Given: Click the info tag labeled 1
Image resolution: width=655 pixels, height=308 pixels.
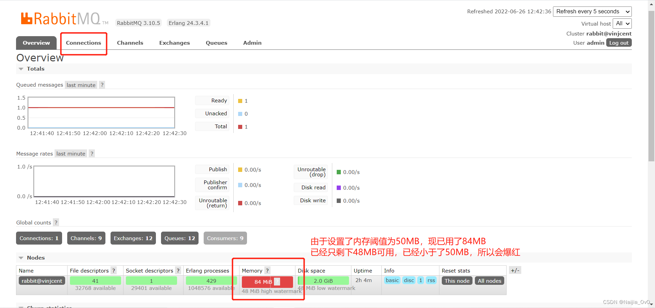Looking at the screenshot, I should [421, 280].
